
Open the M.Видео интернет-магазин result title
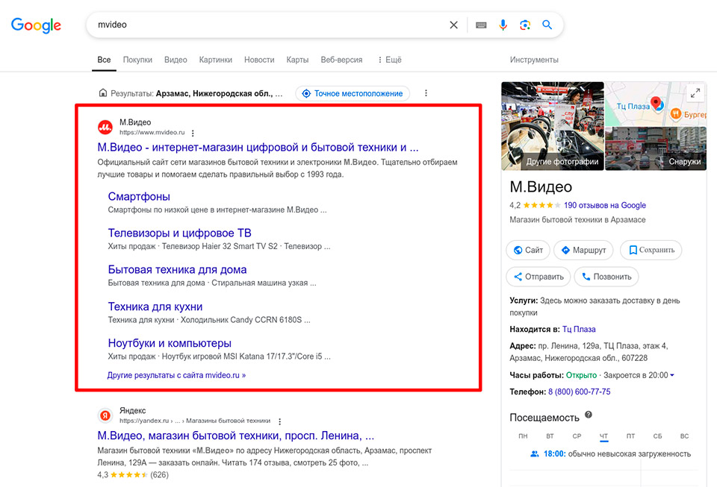(258, 148)
